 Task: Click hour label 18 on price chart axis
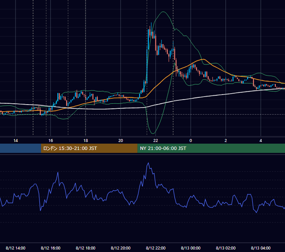click(x=85, y=141)
